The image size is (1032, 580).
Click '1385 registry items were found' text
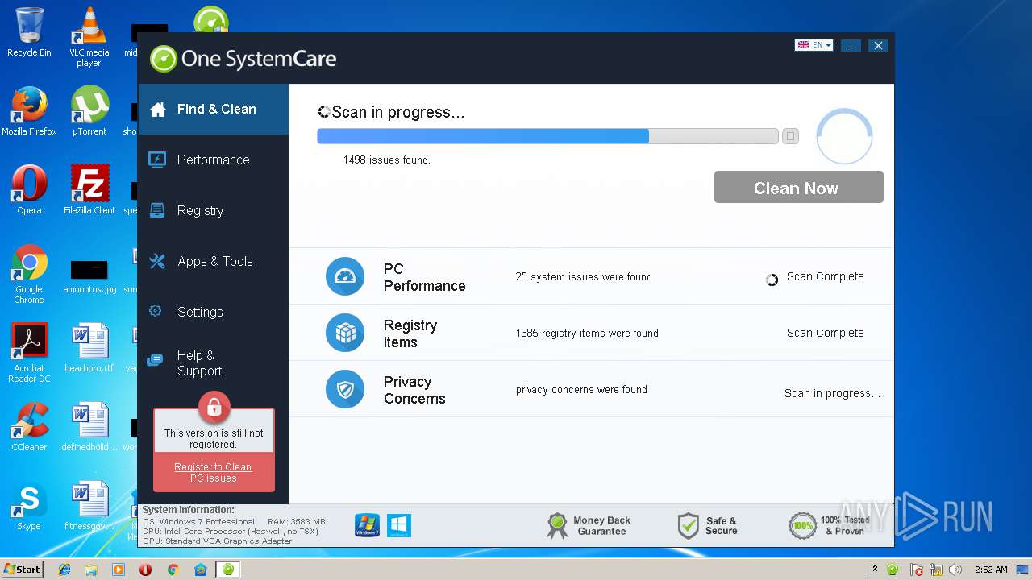[x=587, y=333]
